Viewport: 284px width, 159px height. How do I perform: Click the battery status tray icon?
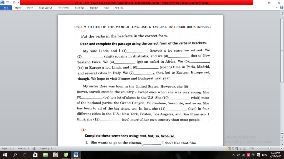[x=253, y=155]
